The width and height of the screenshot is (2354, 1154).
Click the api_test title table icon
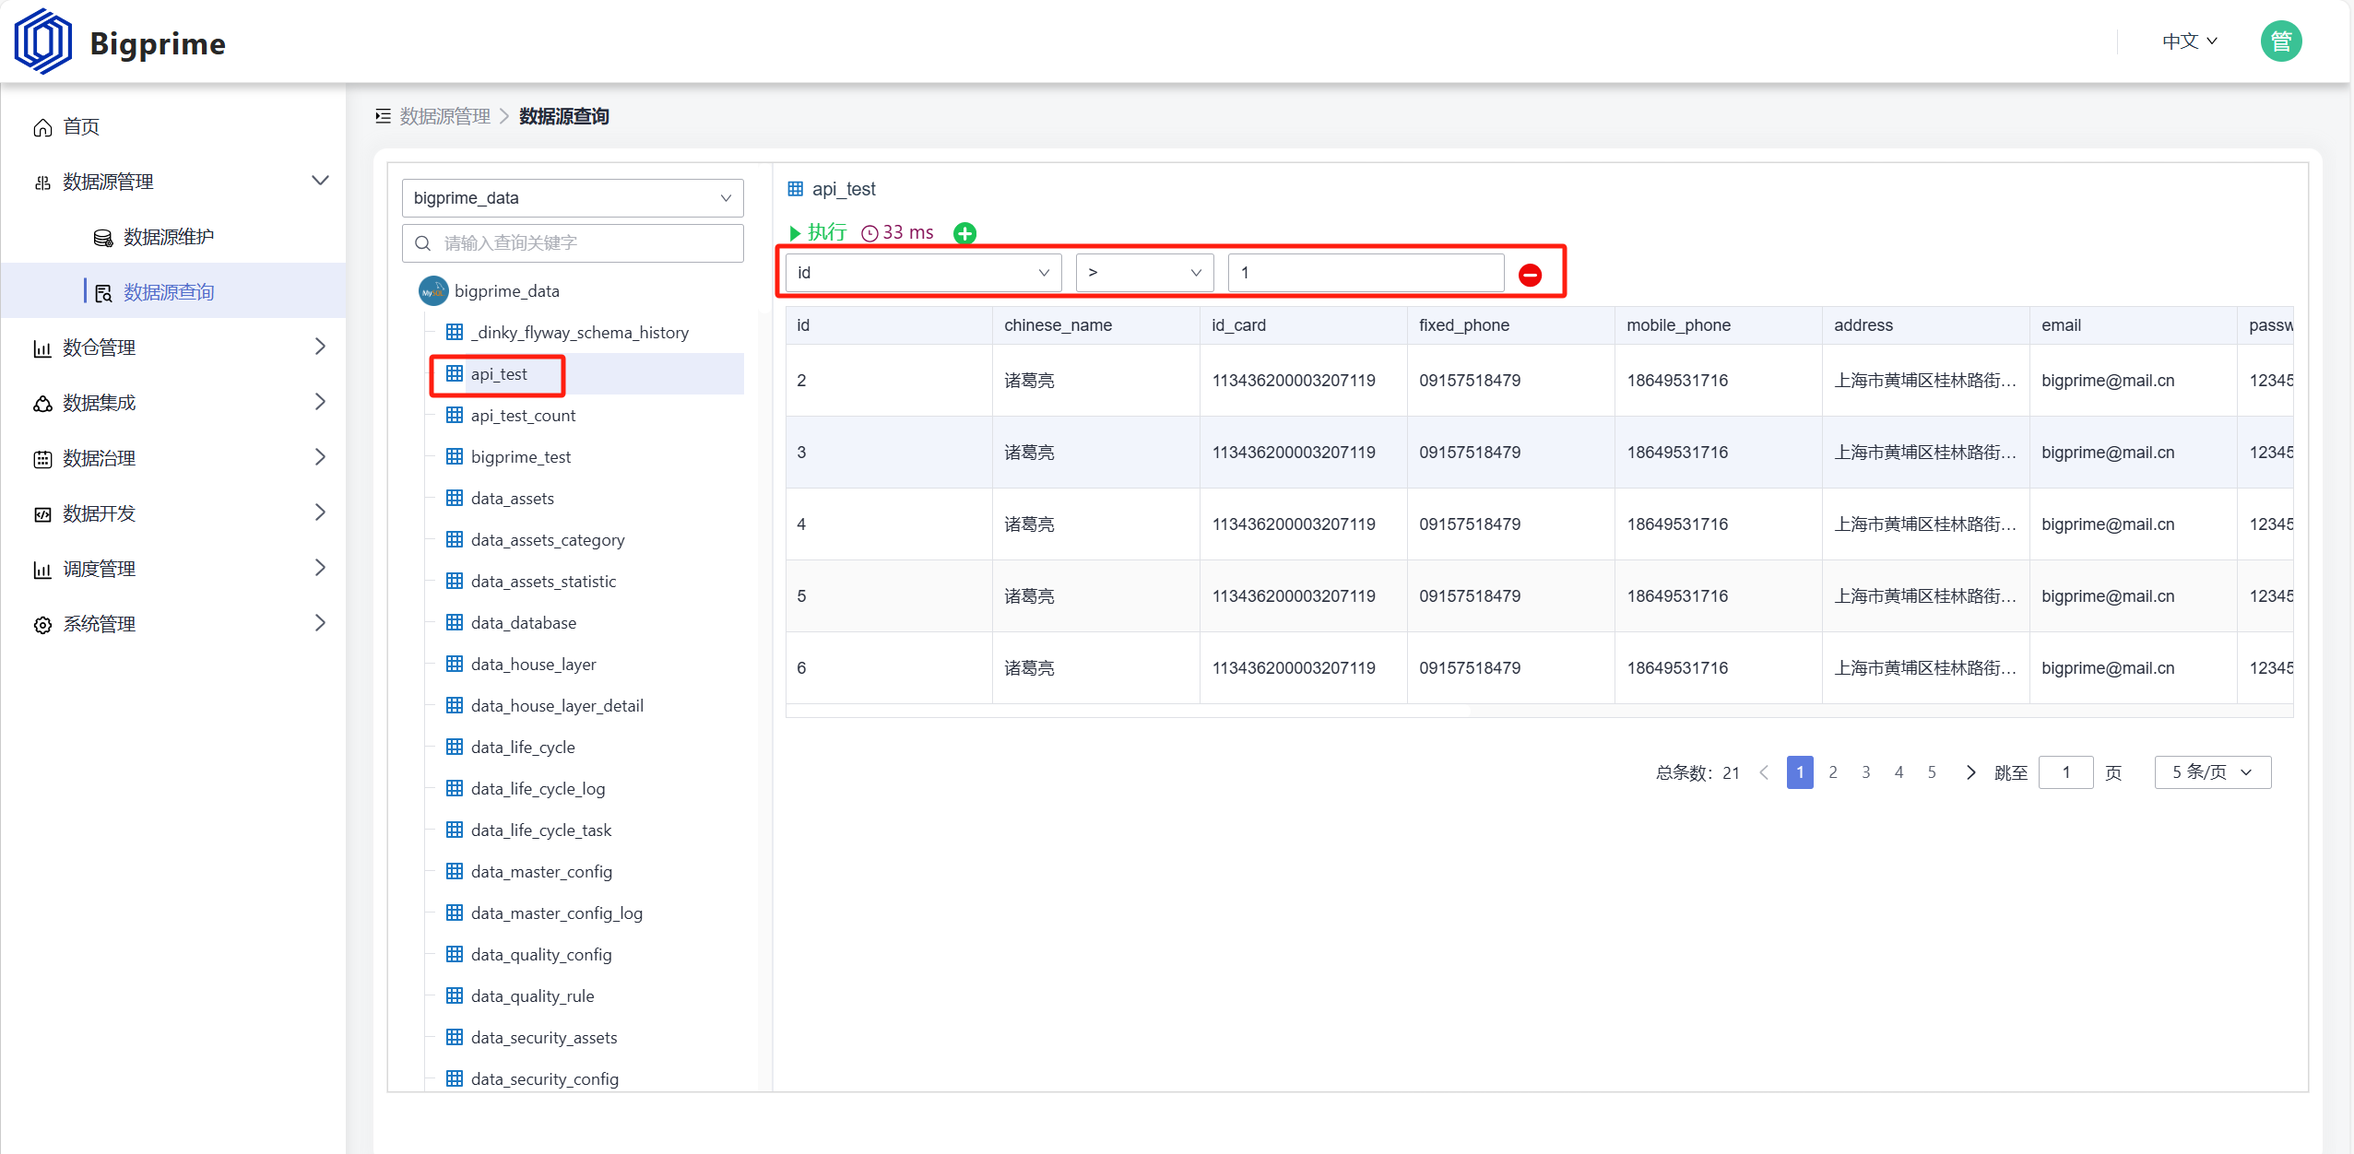coord(795,189)
